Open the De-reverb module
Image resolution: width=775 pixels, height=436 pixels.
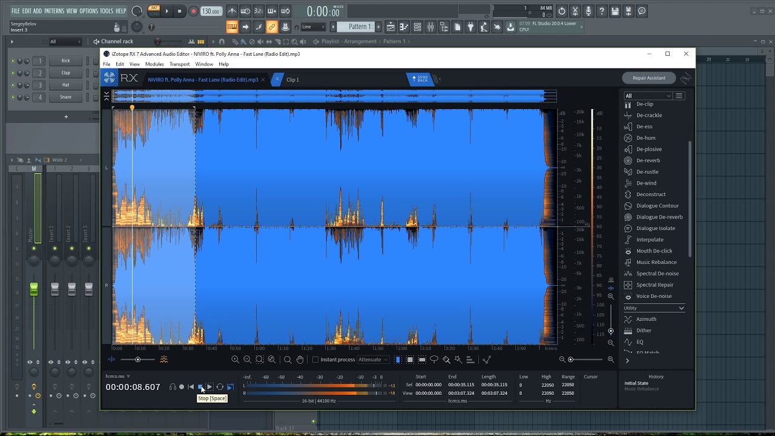(648, 160)
